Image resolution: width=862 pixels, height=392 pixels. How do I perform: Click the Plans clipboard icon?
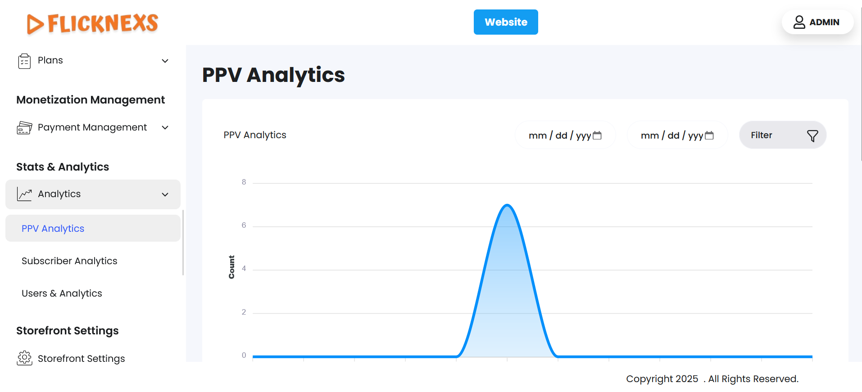(x=24, y=61)
